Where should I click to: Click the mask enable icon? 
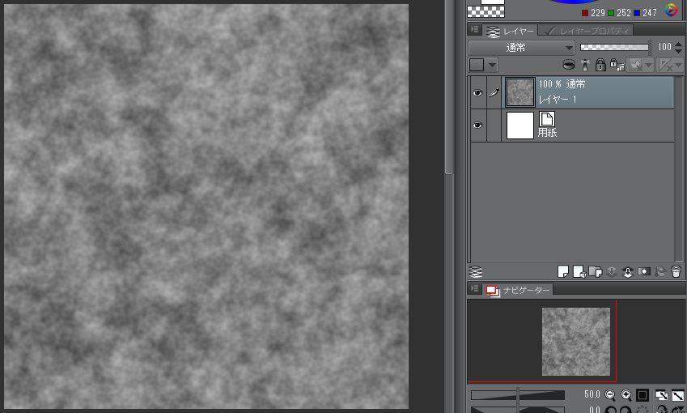tap(636, 66)
